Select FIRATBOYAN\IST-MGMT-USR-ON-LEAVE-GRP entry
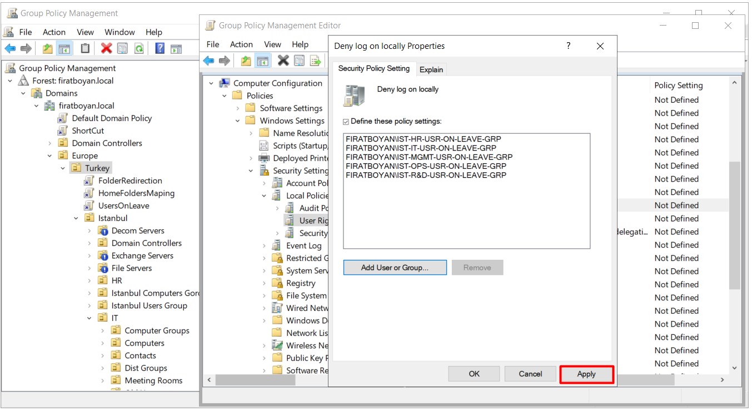The width and height of the screenshot is (752, 411). 429,157
